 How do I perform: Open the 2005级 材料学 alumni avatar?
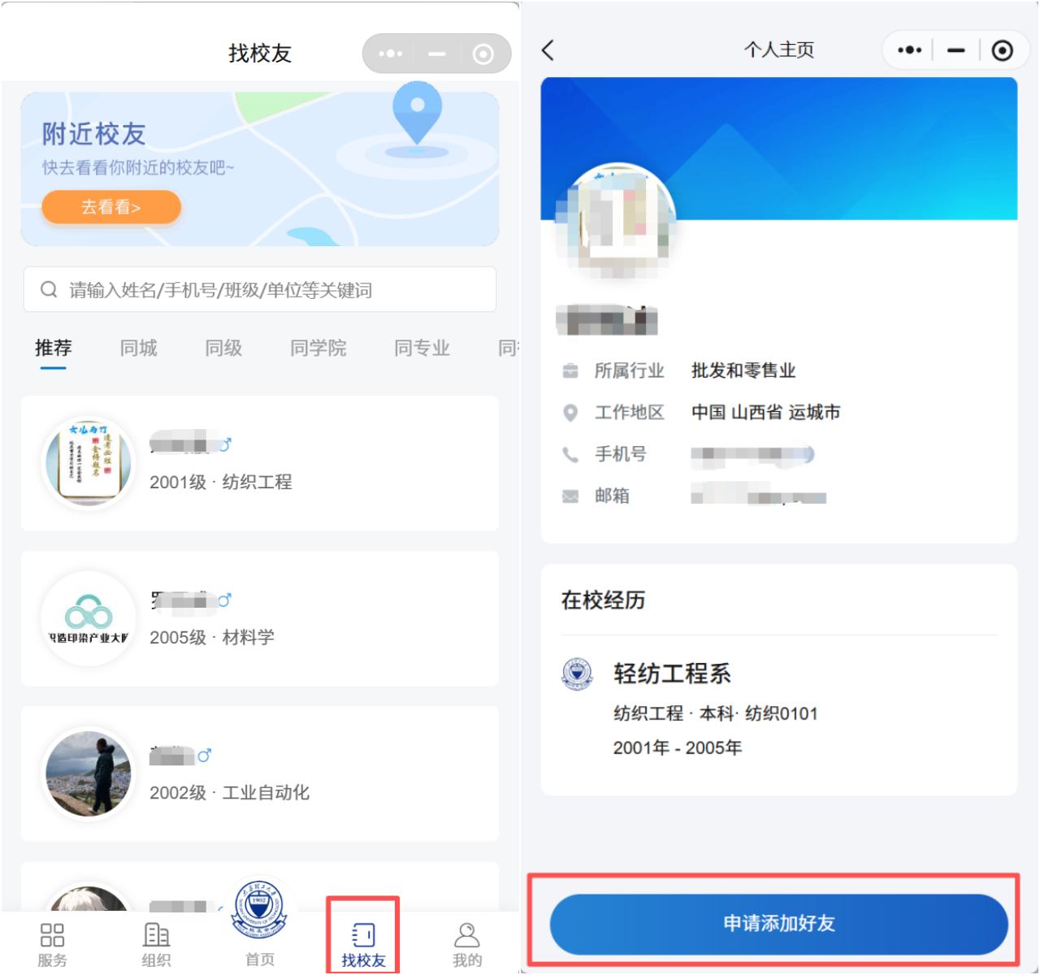(89, 619)
